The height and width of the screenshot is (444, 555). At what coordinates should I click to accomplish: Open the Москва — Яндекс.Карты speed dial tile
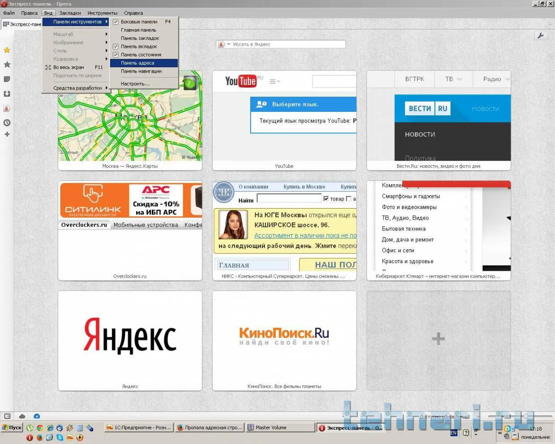[x=130, y=120]
